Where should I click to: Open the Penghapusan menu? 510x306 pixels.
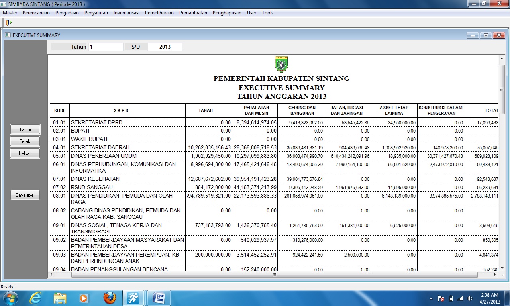tap(227, 12)
